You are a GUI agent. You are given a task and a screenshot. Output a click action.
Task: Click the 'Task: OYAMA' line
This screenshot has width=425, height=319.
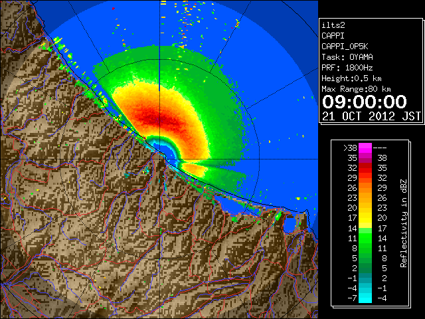click(347, 57)
